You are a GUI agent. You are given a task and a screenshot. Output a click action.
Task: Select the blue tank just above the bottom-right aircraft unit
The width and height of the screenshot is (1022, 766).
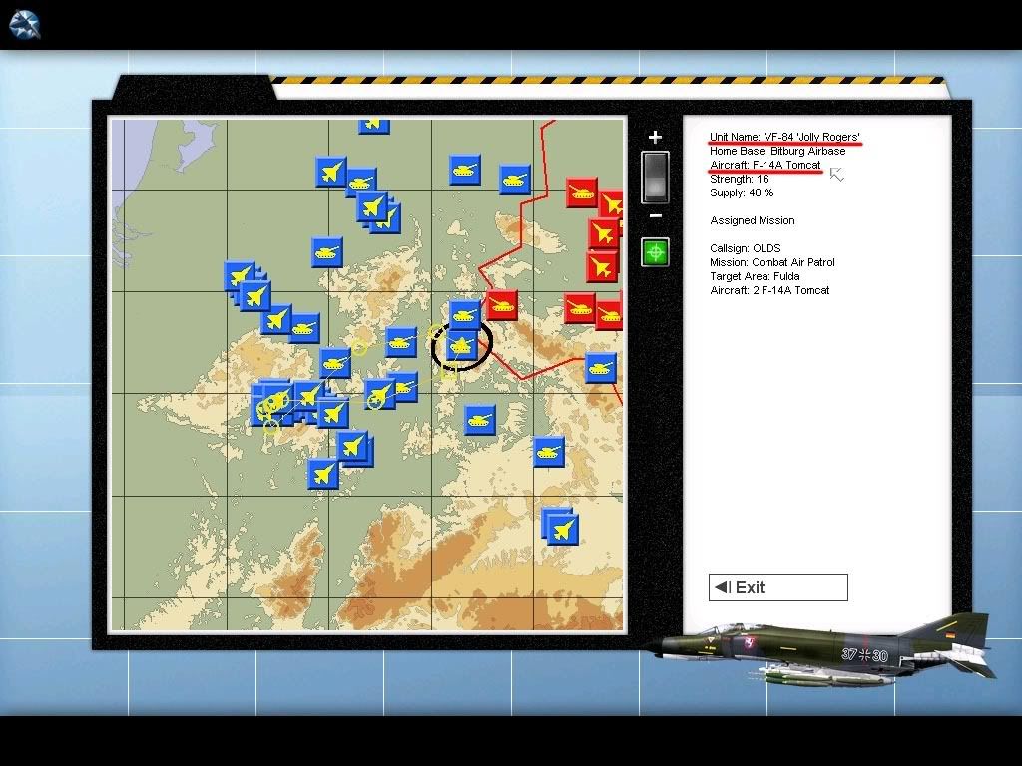pyautogui.click(x=549, y=452)
